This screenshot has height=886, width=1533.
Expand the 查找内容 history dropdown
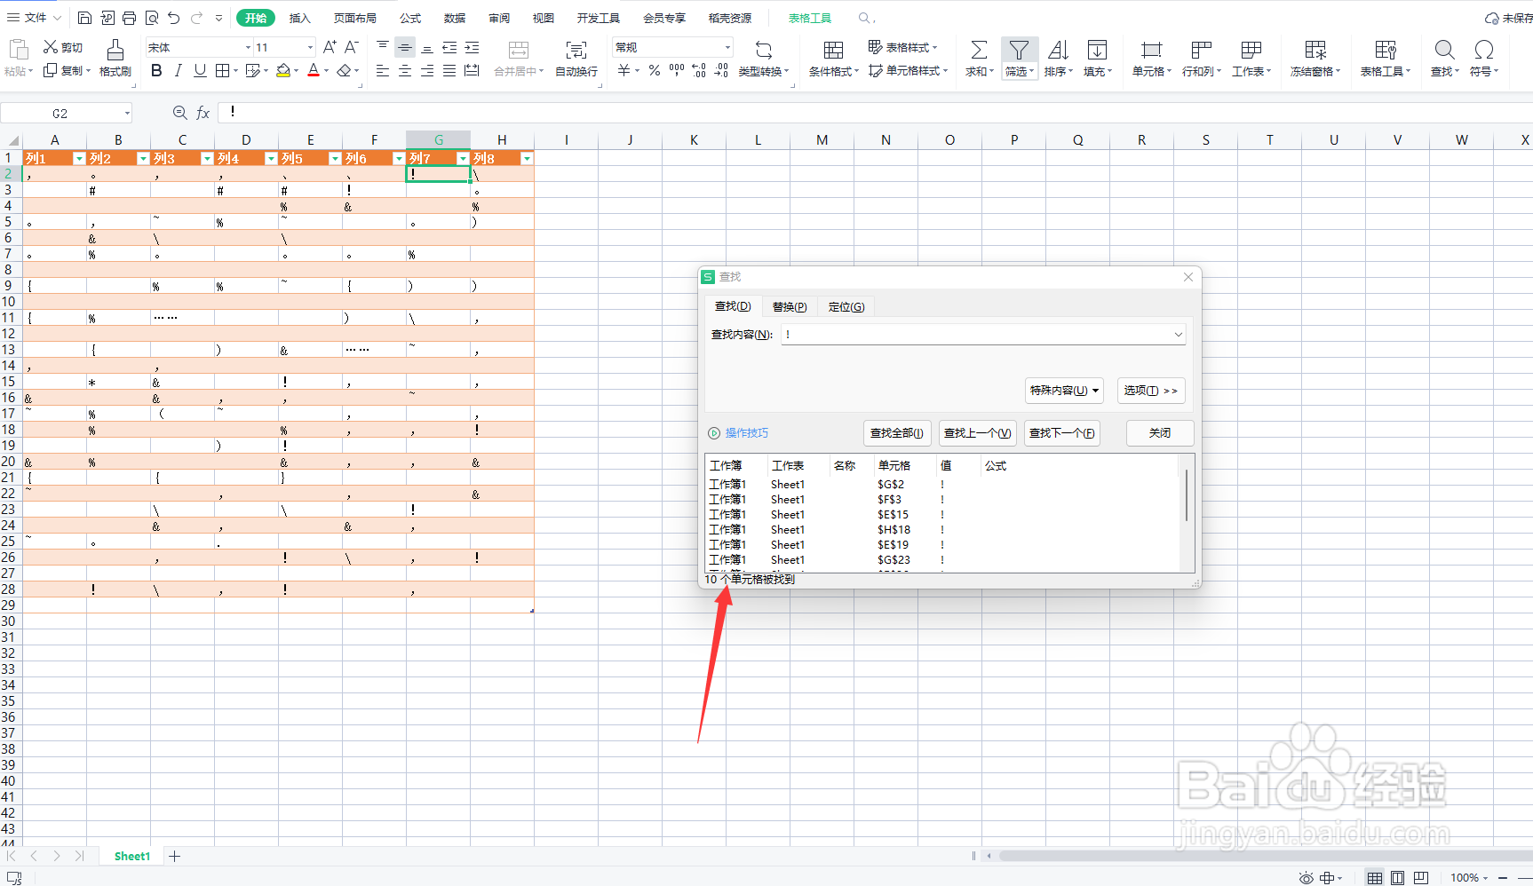tap(1179, 335)
